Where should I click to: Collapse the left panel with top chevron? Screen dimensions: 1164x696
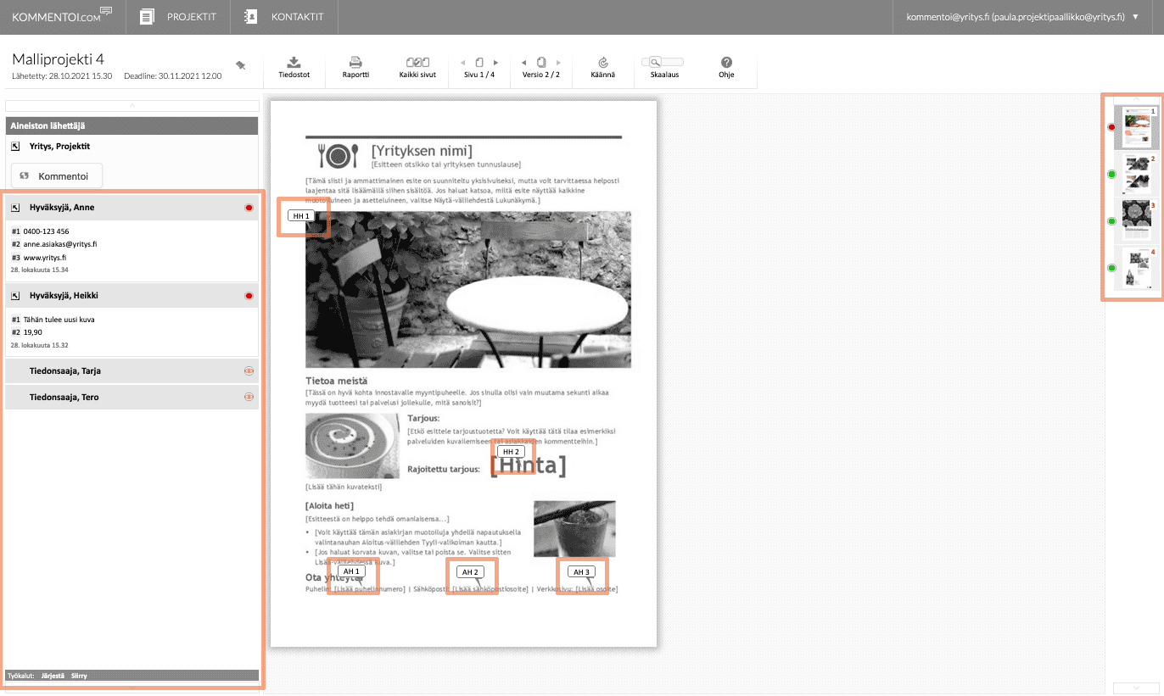pos(132,105)
